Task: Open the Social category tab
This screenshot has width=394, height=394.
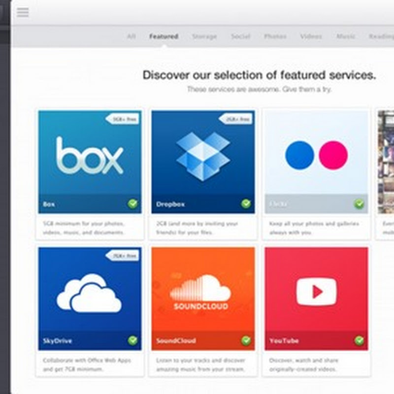Action: pos(240,36)
